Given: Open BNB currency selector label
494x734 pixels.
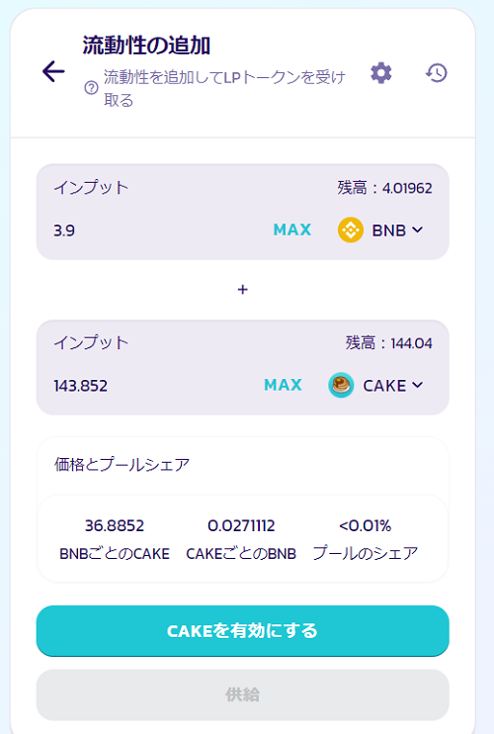Looking at the screenshot, I should 389,230.
